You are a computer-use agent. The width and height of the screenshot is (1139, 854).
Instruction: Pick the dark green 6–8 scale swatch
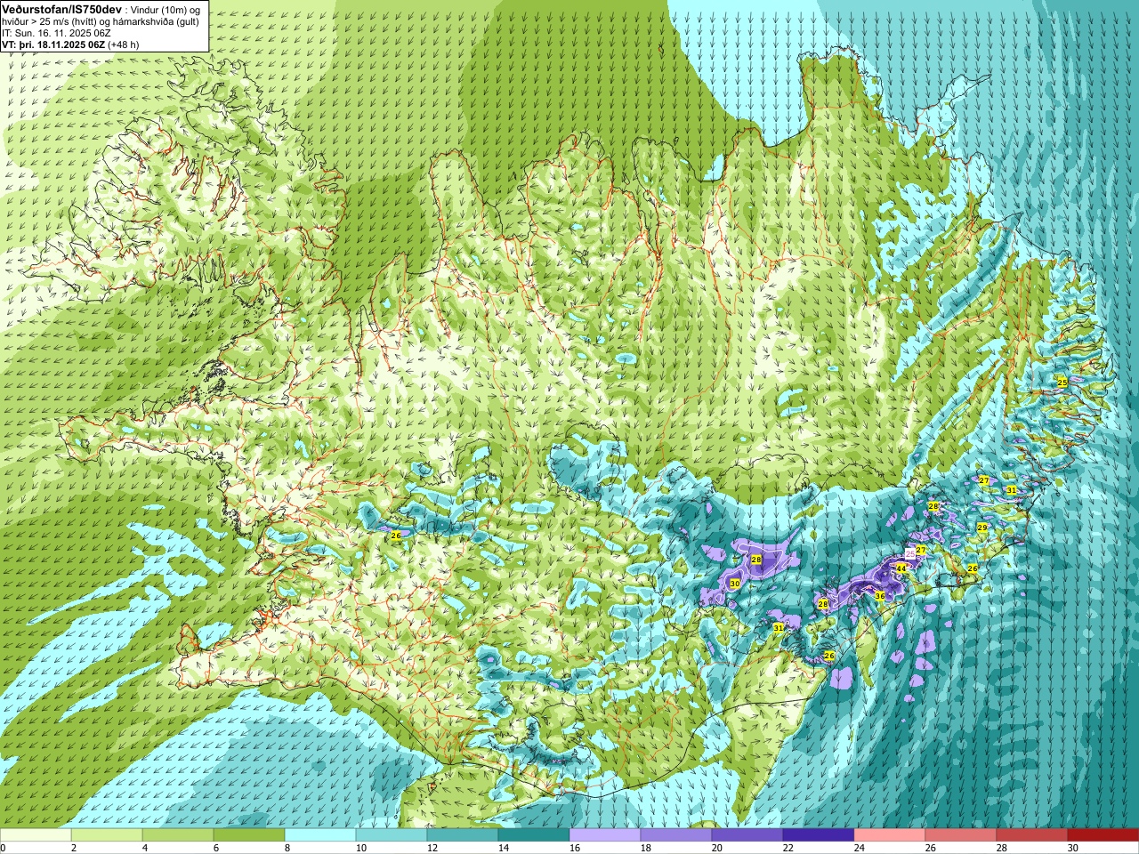tap(249, 835)
